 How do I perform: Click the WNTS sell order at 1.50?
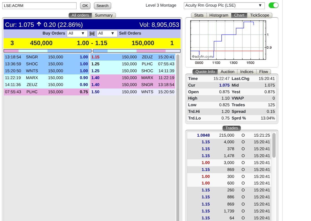coord(133,92)
